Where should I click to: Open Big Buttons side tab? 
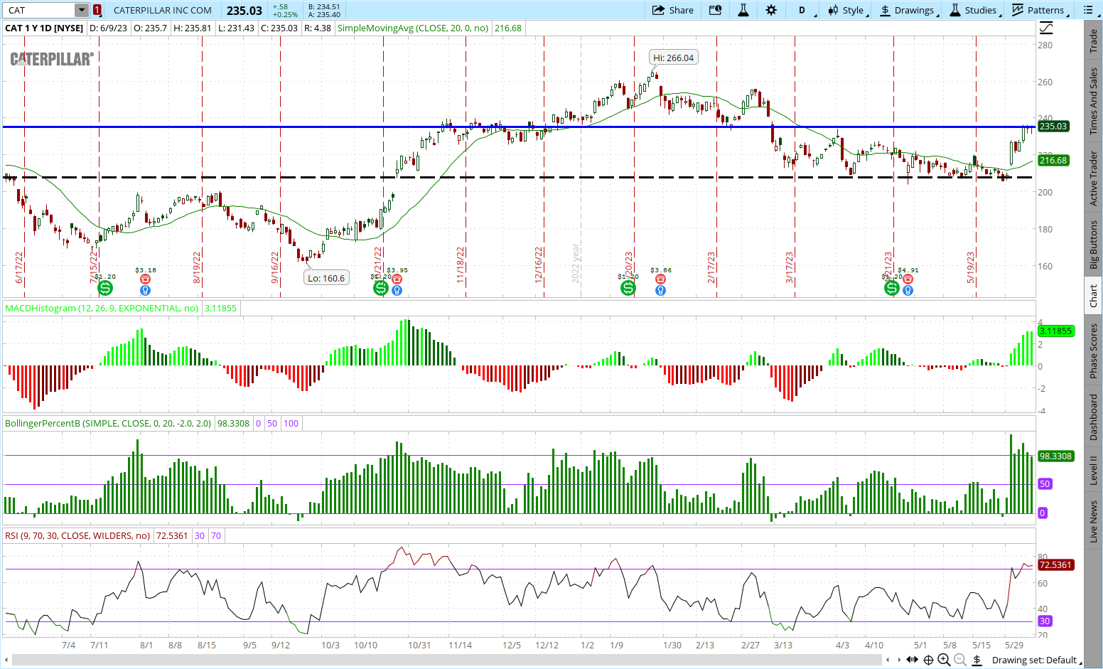1094,245
